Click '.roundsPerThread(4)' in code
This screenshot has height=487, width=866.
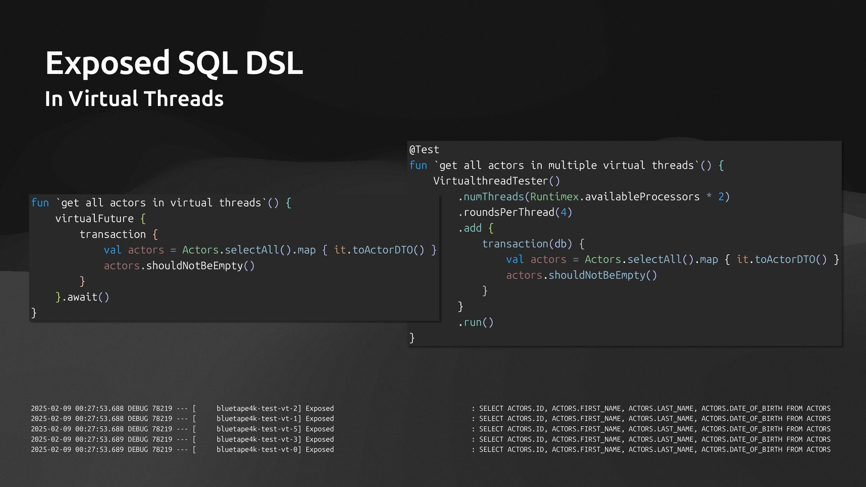coord(515,212)
